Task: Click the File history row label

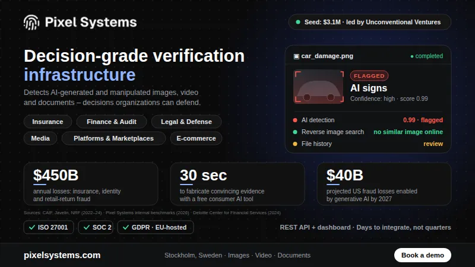Action: click(316, 144)
